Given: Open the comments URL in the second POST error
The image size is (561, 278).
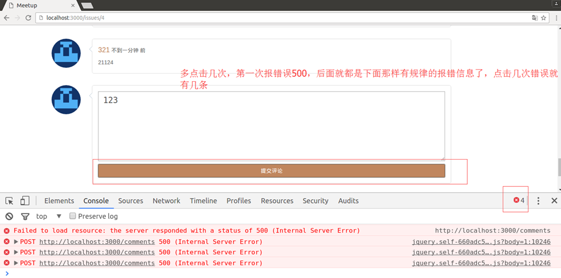Looking at the screenshot, I should 97,252.
